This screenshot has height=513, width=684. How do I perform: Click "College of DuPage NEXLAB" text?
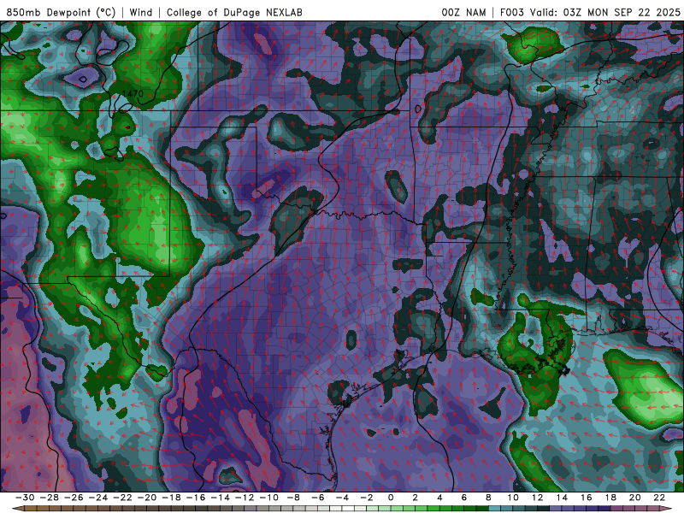tap(234, 12)
